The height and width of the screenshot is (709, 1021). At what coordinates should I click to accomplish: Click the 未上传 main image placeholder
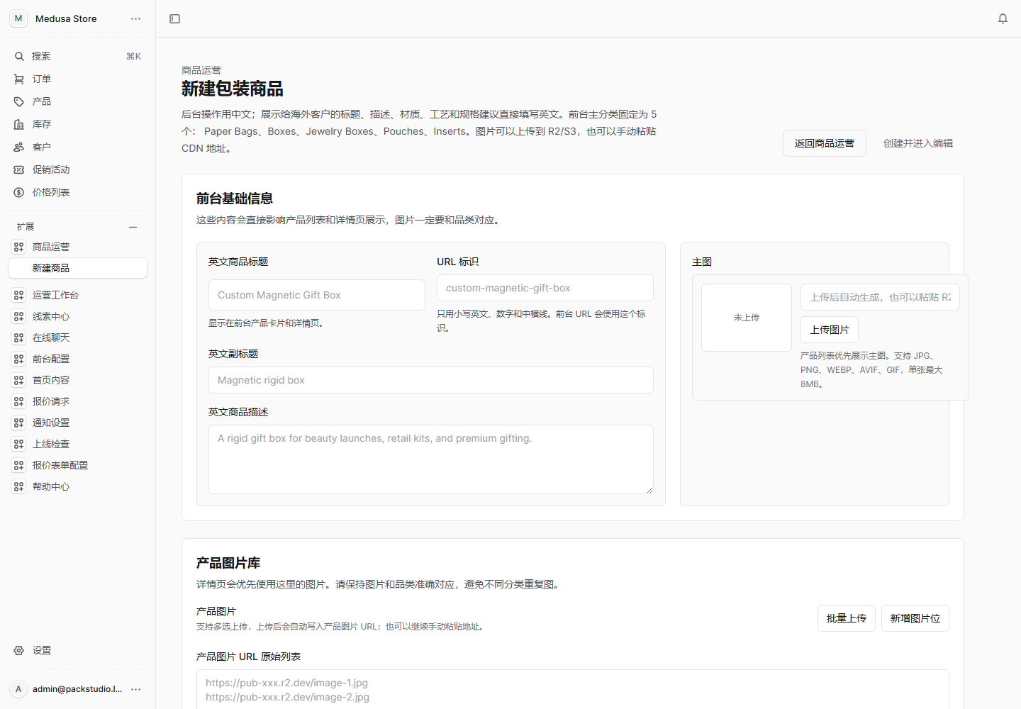point(747,318)
